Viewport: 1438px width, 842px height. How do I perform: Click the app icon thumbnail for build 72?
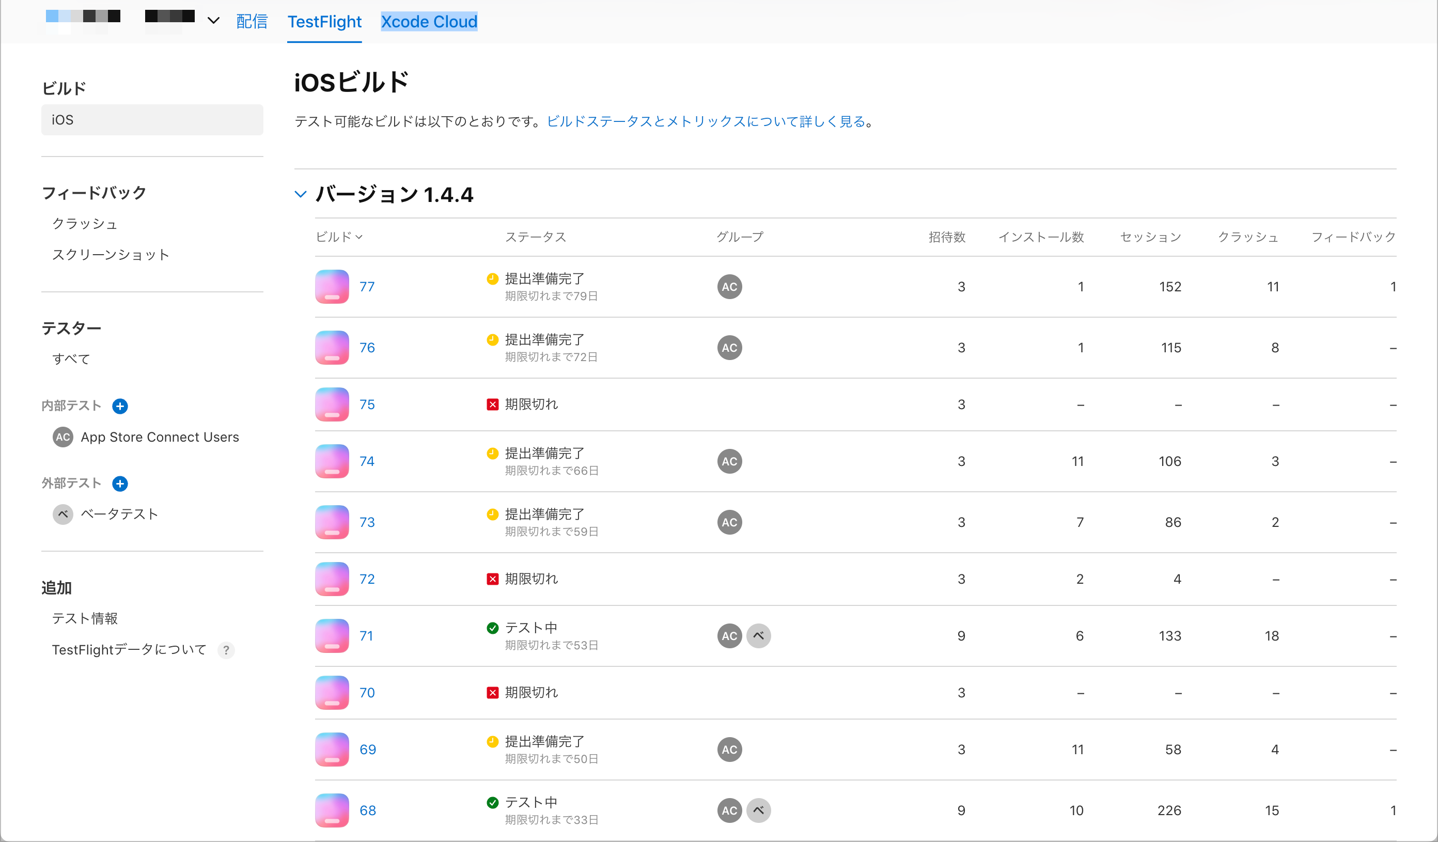click(x=332, y=579)
